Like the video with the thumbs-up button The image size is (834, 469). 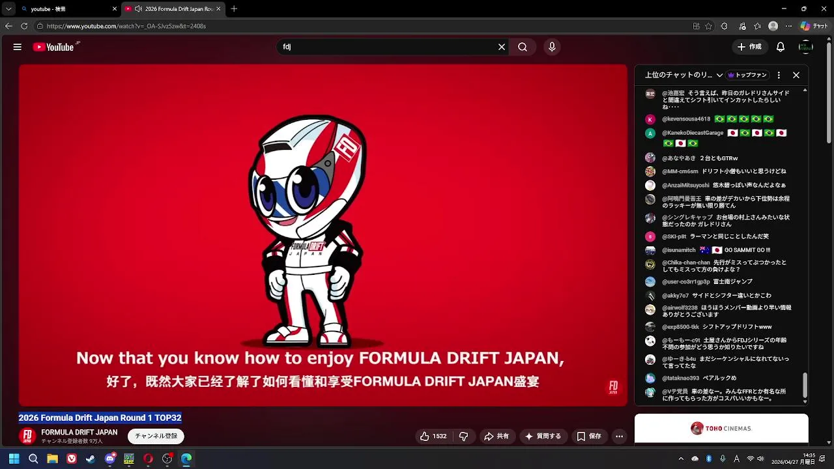pos(433,436)
